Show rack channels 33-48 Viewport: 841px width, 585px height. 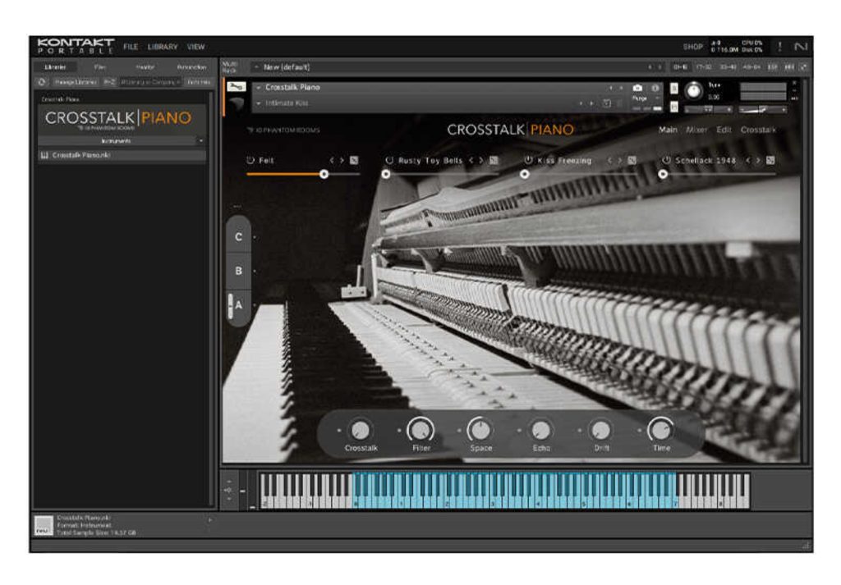(728, 67)
